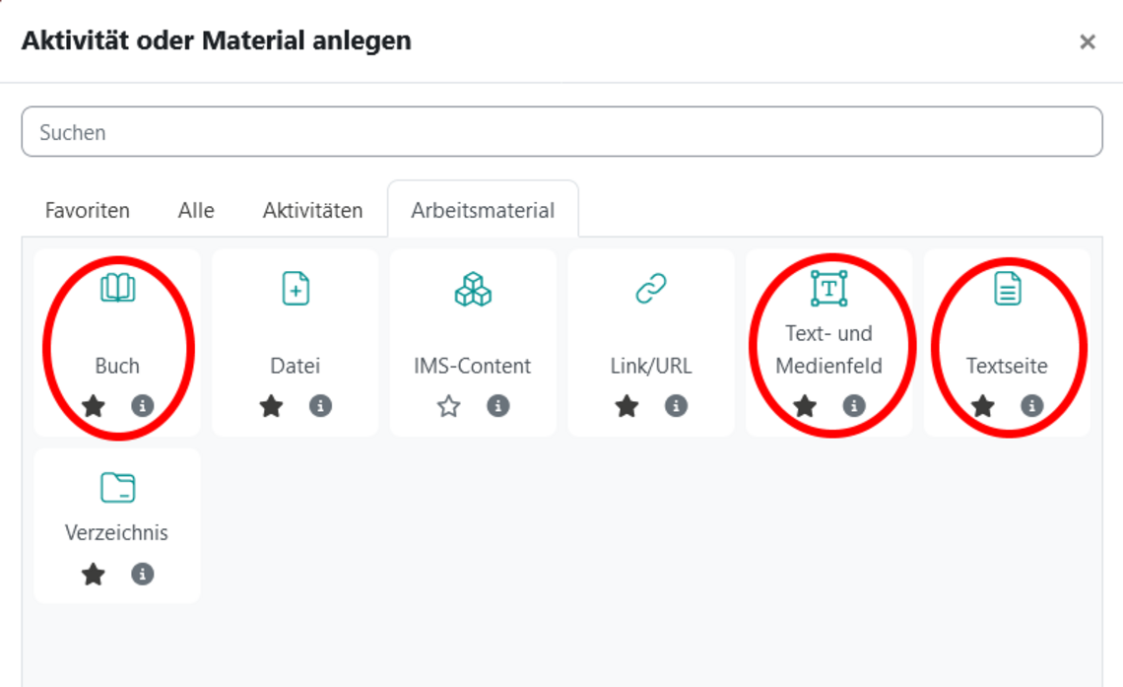Star IMS-Content as a favorite
Image resolution: width=1123 pixels, height=687 pixels.
pos(449,406)
